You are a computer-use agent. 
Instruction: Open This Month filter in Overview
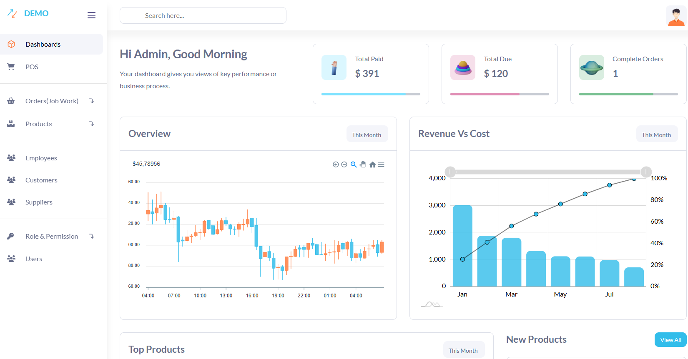367,135
